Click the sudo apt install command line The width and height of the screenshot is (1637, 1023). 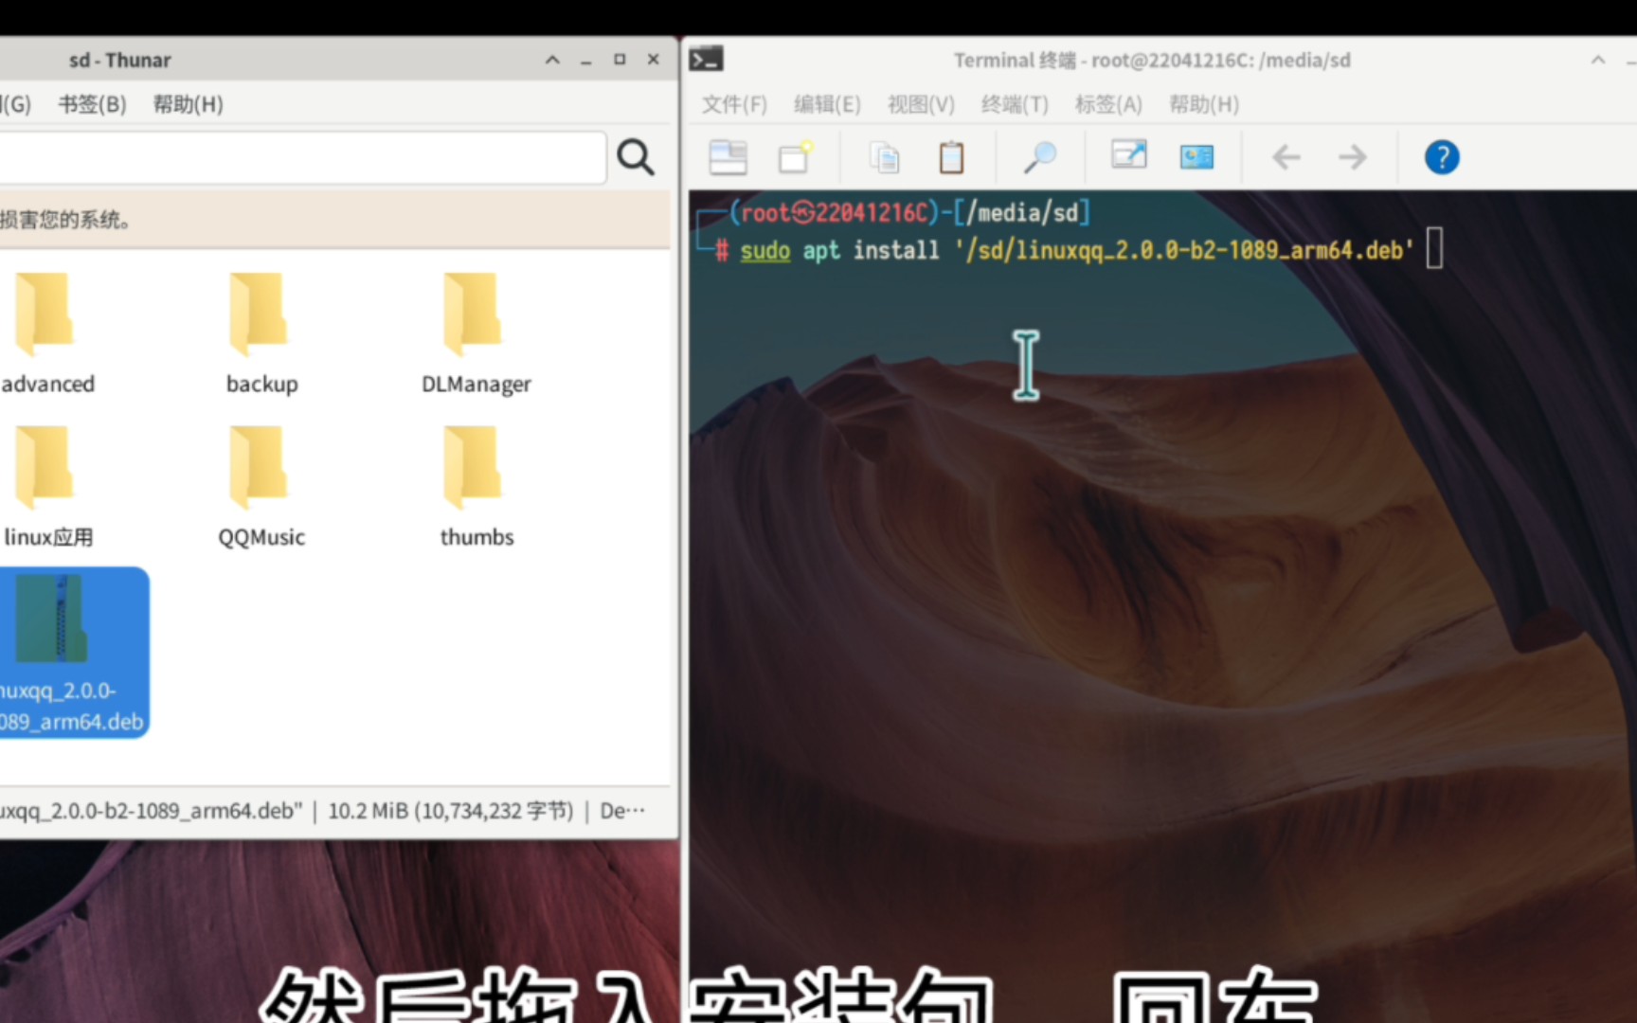[1077, 250]
